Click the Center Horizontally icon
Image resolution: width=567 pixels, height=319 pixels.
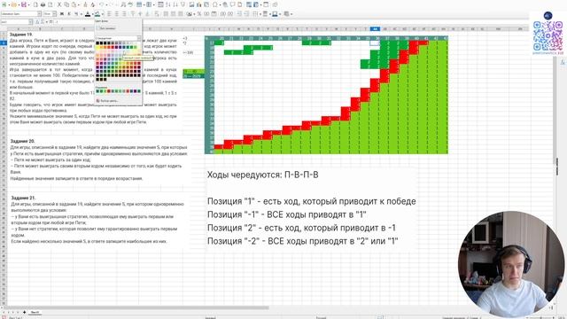[x=117, y=14]
